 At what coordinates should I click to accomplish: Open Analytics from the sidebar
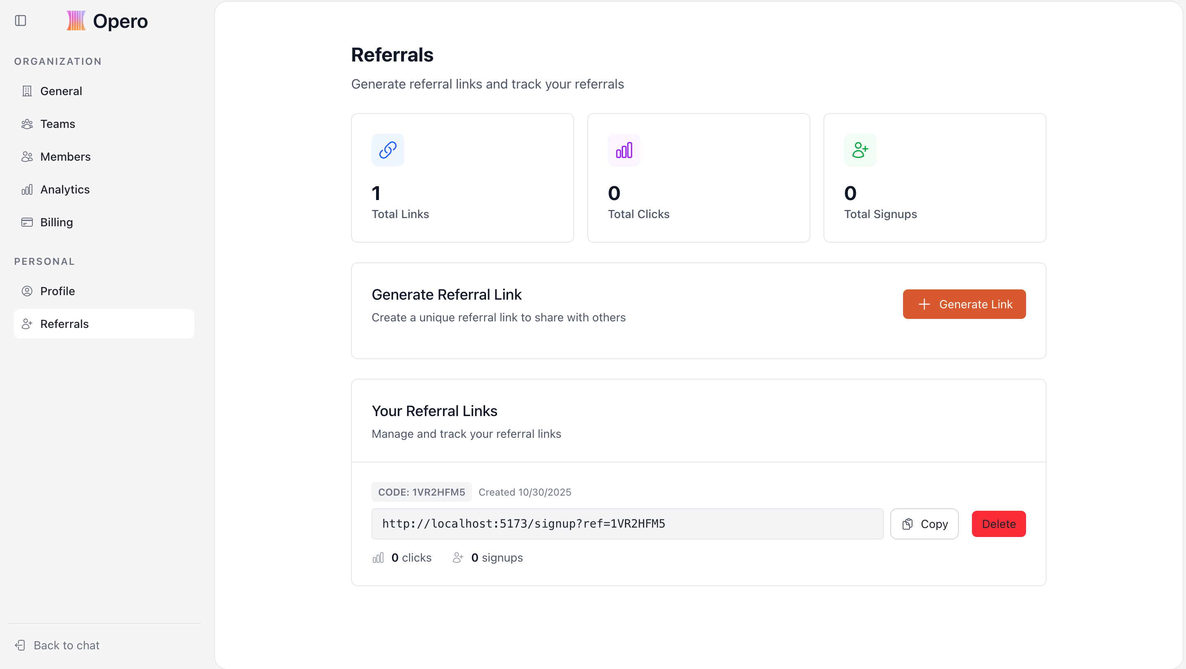(x=65, y=189)
